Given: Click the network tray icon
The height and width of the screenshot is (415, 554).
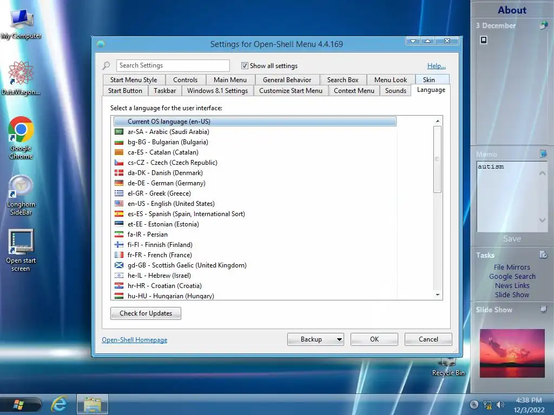Looking at the screenshot, I should pyautogui.click(x=487, y=405).
